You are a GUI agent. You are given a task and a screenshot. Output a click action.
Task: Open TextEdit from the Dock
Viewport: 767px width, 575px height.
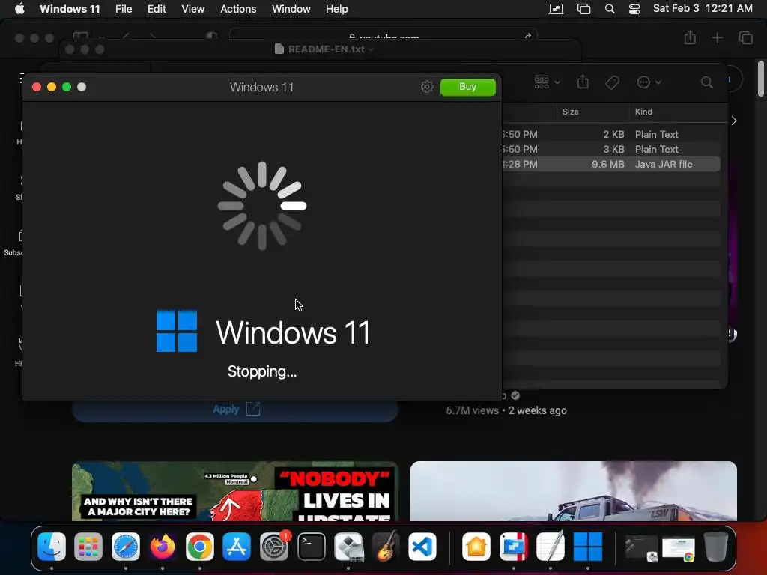pos(551,546)
